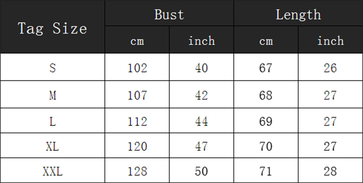363x183 pixels.
Task: Click the bust inch value 47 cell
Action: coord(201,145)
